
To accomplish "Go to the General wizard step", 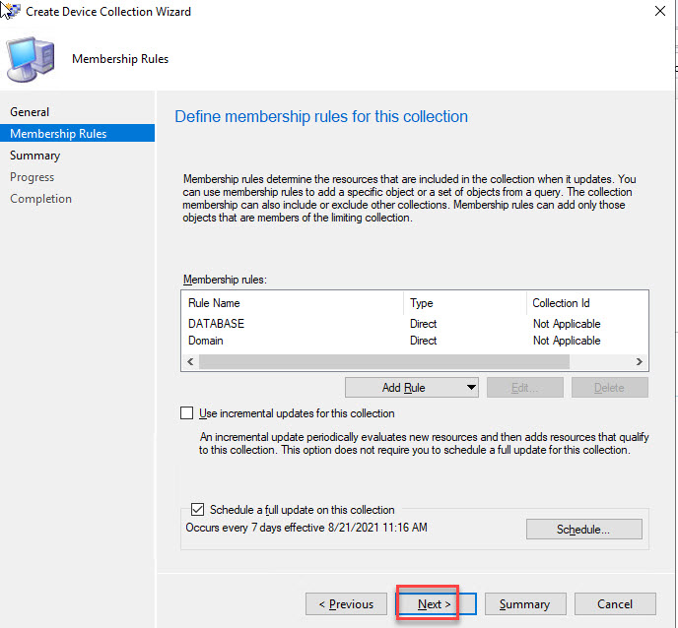I will (x=30, y=112).
